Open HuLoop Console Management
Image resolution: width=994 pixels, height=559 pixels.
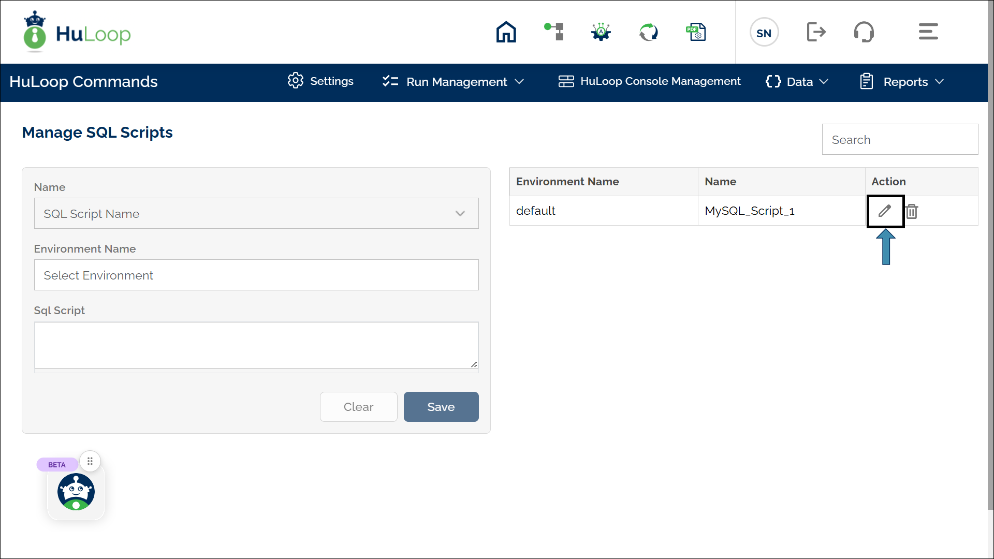pyautogui.click(x=650, y=81)
